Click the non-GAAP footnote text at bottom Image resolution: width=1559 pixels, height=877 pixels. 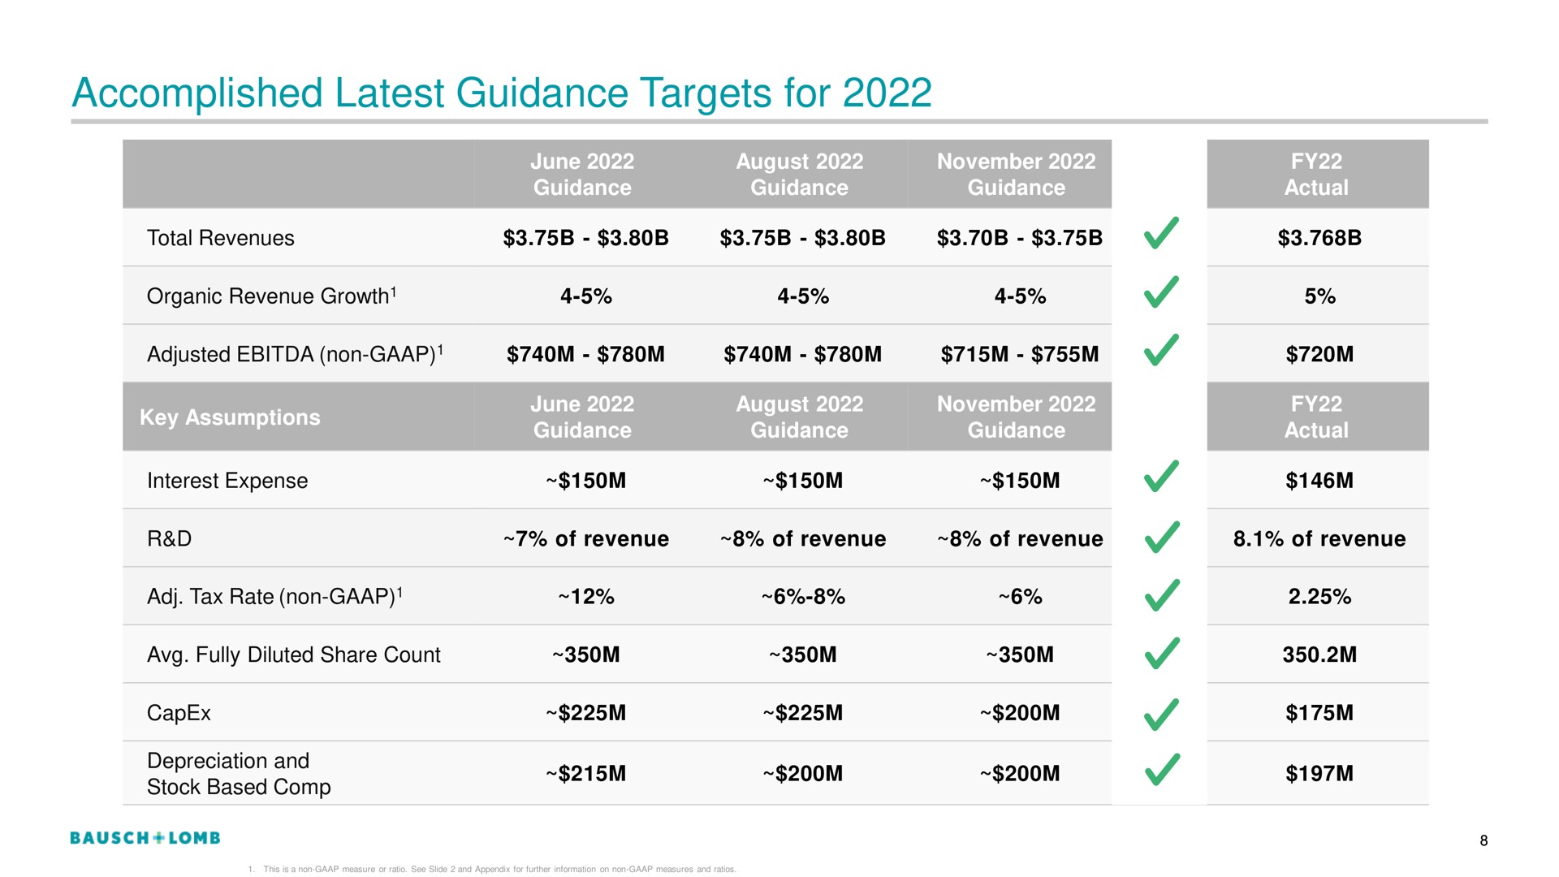pos(492,870)
